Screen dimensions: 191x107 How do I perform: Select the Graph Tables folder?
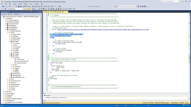point(16,40)
